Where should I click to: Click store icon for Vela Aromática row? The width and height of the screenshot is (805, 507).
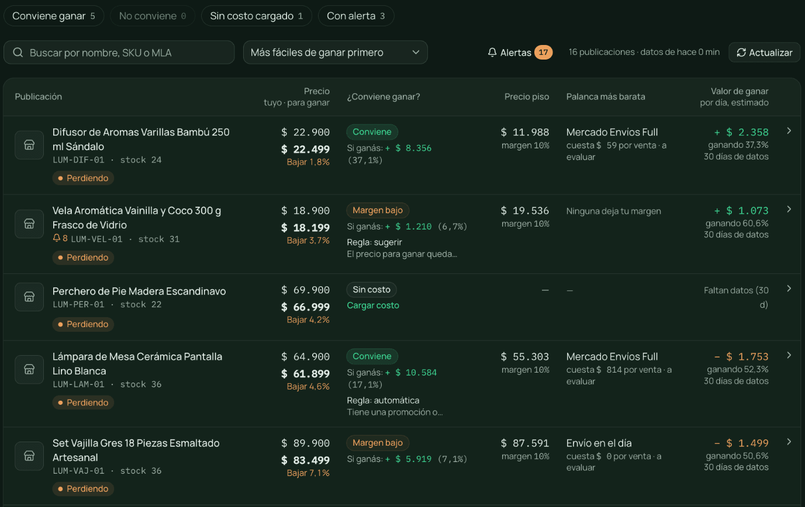click(x=29, y=224)
